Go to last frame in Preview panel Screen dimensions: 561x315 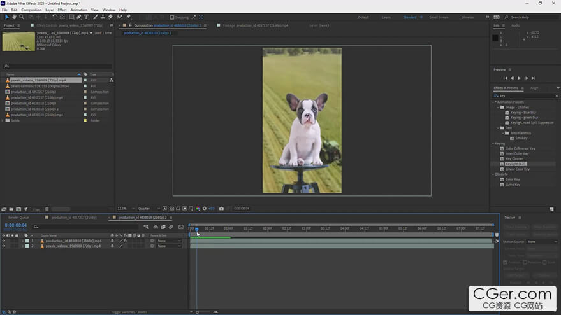(x=534, y=78)
